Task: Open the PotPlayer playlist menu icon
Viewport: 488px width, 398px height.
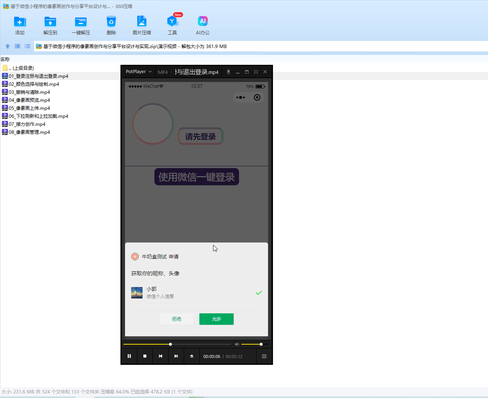Action: (x=264, y=356)
